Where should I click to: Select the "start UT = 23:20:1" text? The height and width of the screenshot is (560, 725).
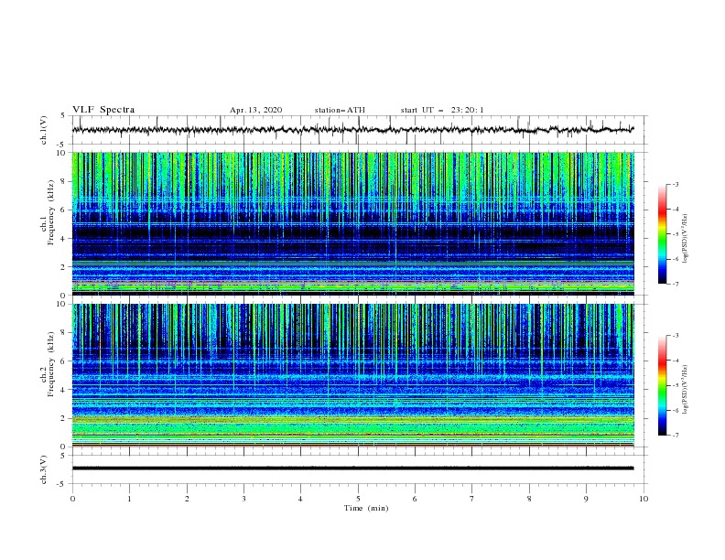(x=442, y=110)
